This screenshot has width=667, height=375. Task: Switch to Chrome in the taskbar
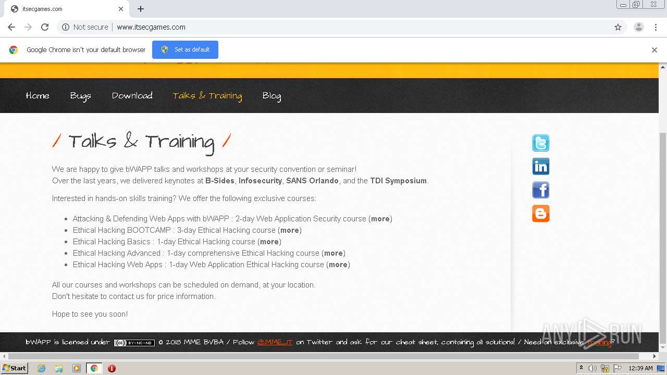[x=94, y=368]
